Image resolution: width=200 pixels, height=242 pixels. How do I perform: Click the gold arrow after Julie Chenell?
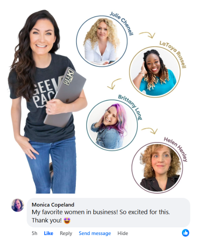point(147,35)
